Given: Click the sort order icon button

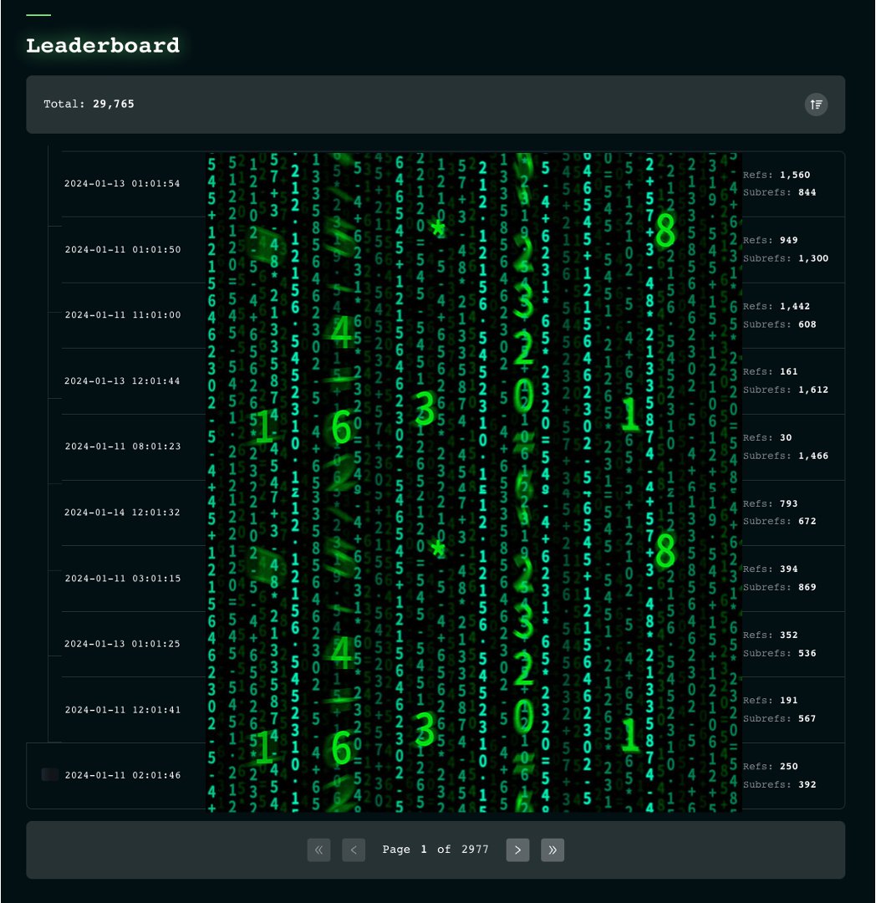Looking at the screenshot, I should point(816,105).
